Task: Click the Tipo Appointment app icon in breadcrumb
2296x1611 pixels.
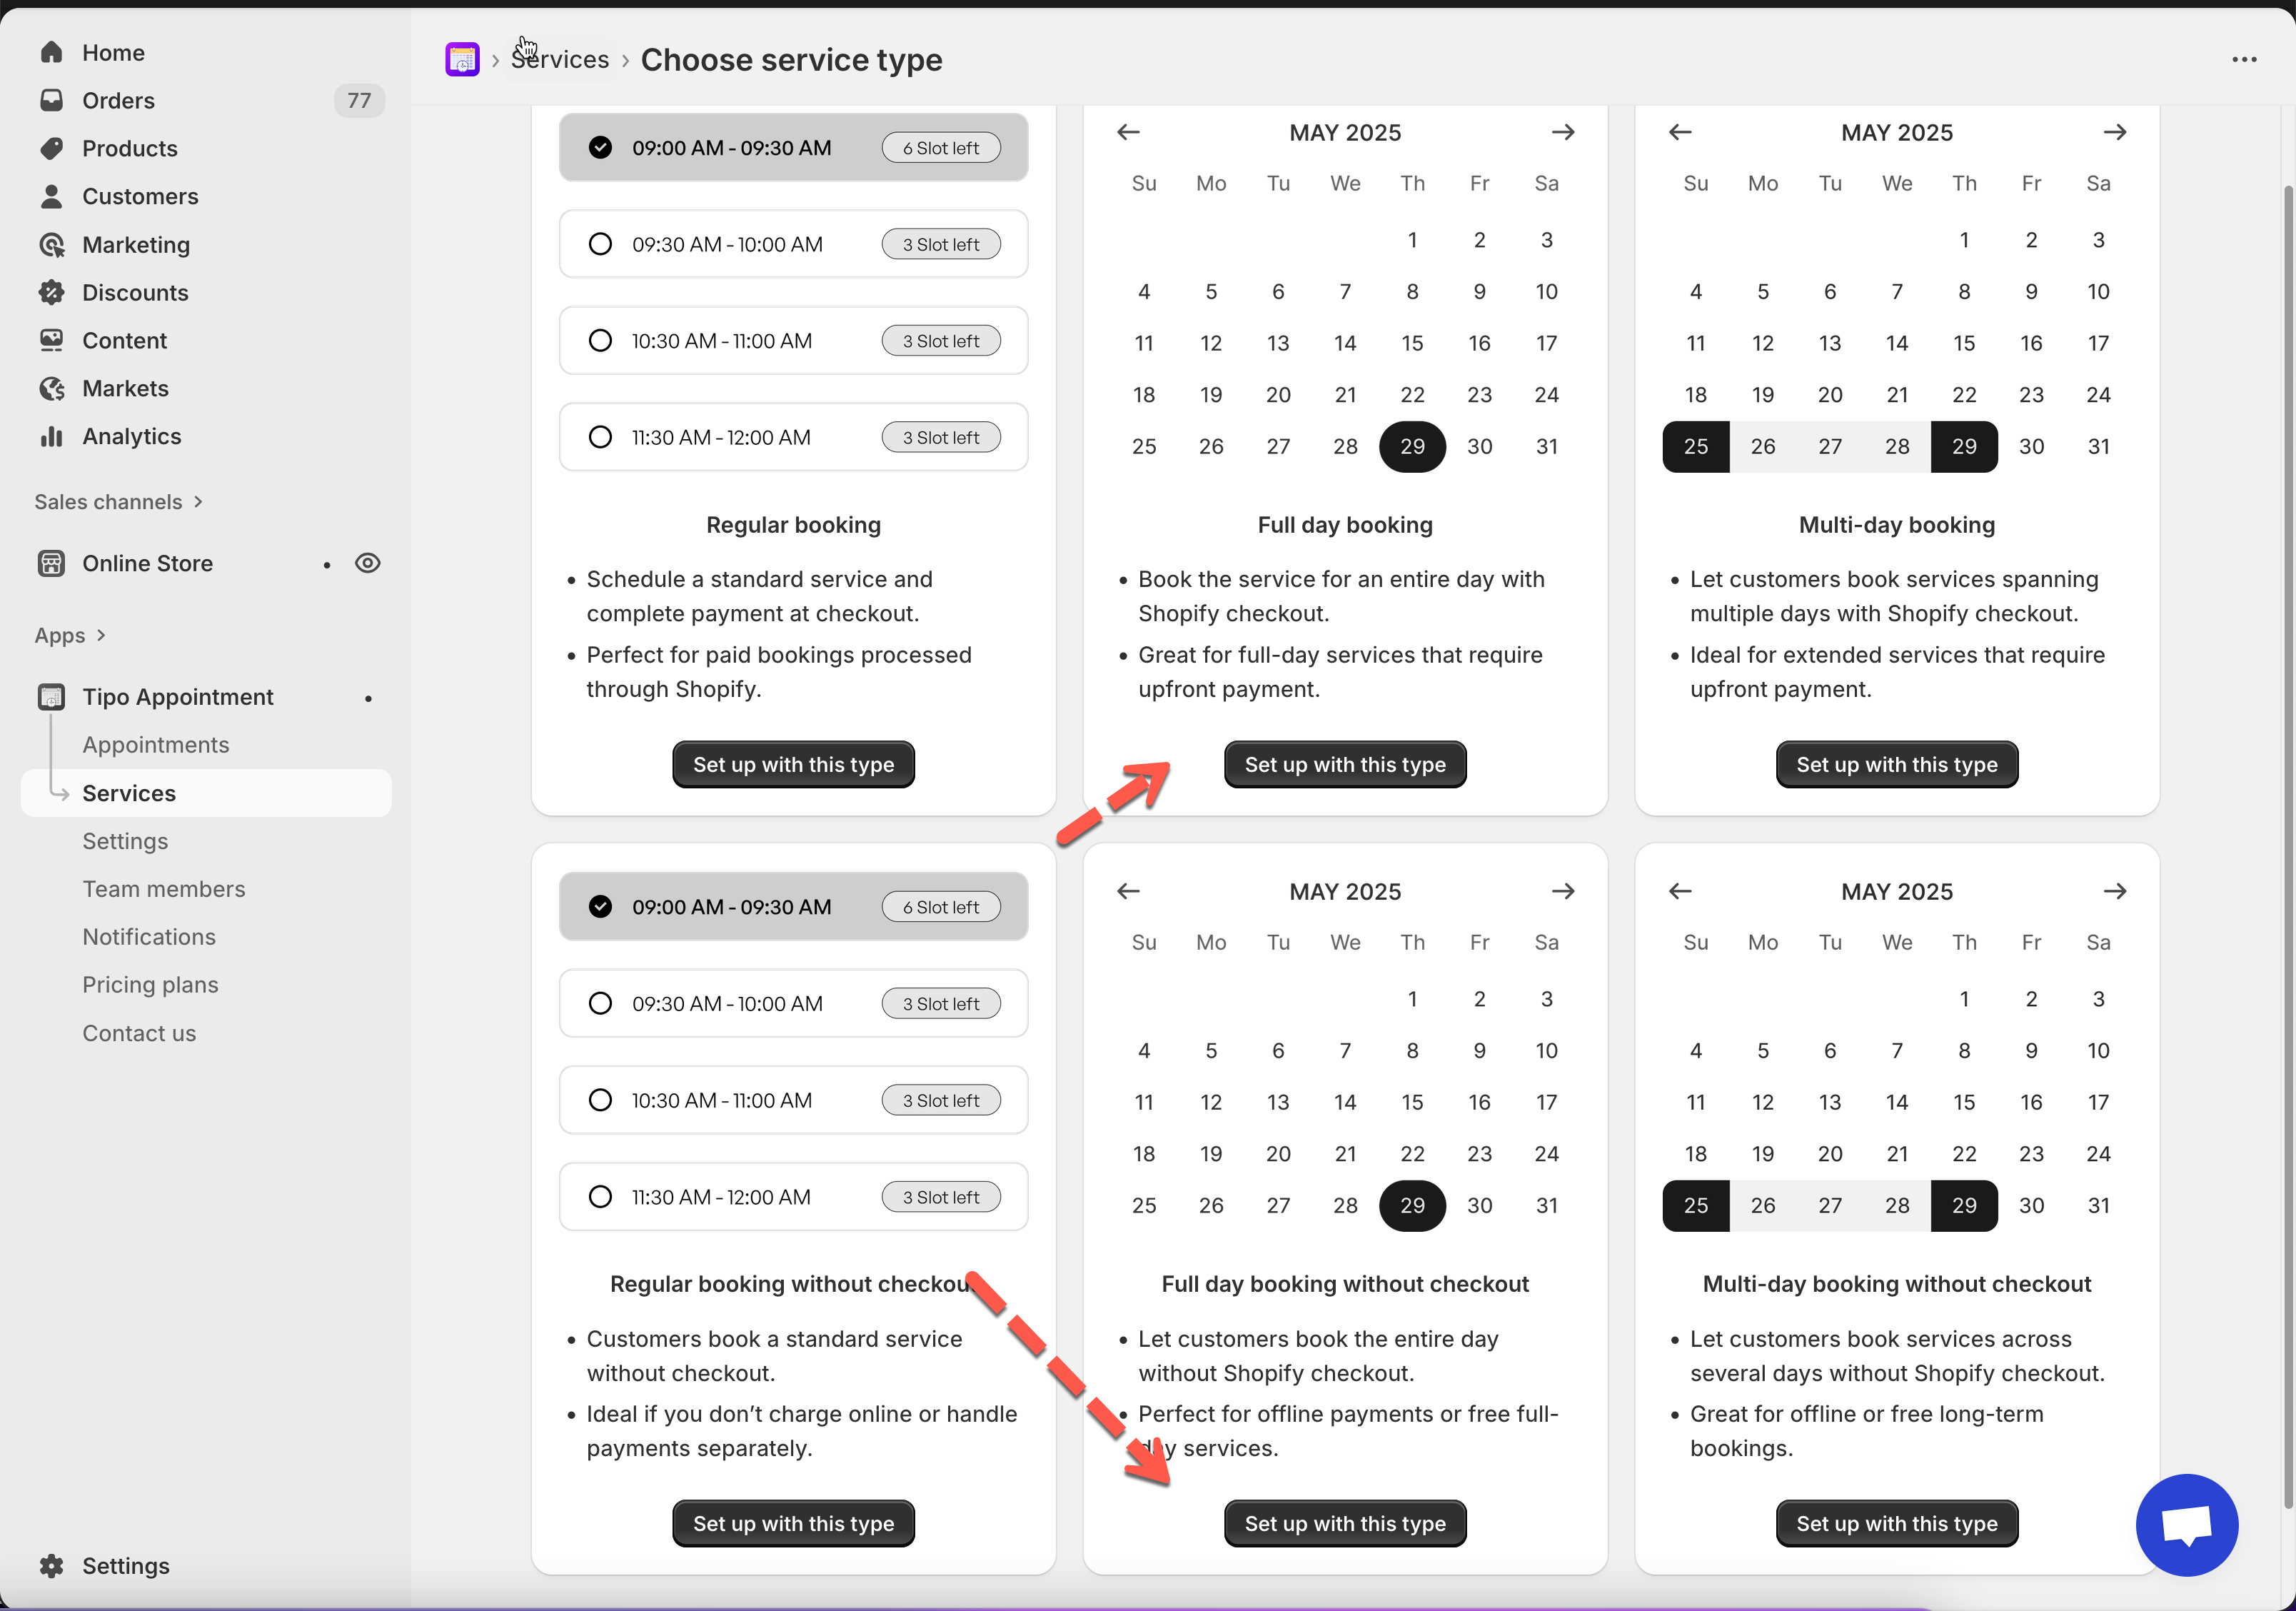Action: [x=462, y=60]
